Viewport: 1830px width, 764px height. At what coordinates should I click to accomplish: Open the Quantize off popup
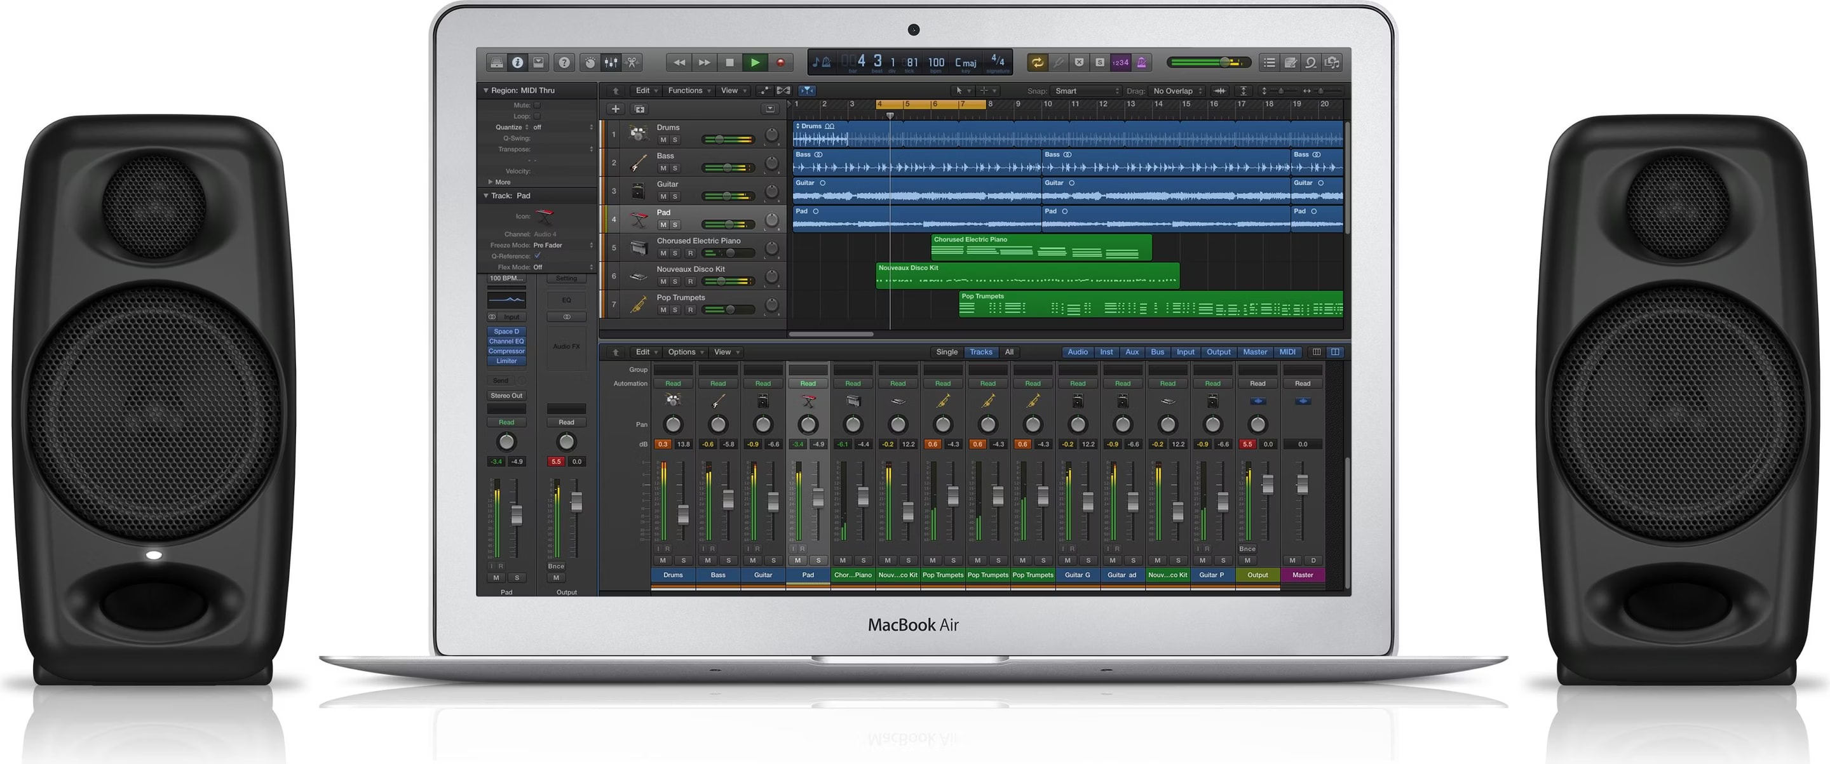point(562,128)
